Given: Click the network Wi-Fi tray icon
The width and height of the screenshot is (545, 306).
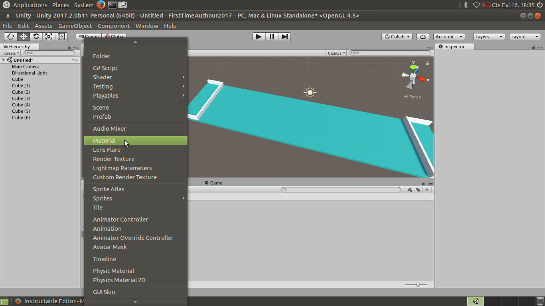Looking at the screenshot, I should 476,5.
